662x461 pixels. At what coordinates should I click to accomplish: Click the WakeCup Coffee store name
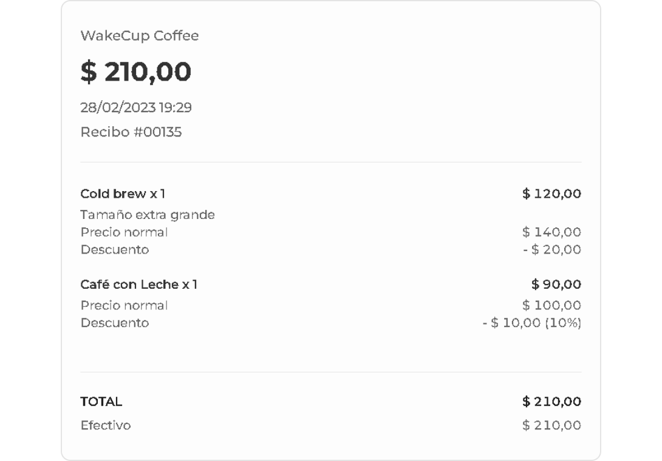tap(139, 36)
